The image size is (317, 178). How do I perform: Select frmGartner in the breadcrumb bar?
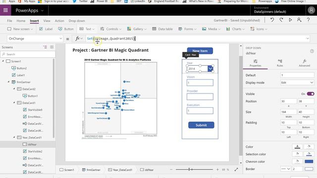91,170
